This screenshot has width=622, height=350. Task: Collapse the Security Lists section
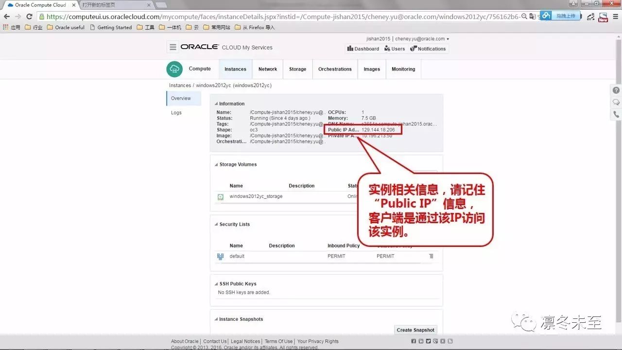pyautogui.click(x=216, y=224)
